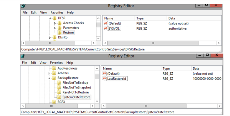230x116 pixels.
Task: Click the LastRestoreId string value icon
Action: (x=105, y=79)
